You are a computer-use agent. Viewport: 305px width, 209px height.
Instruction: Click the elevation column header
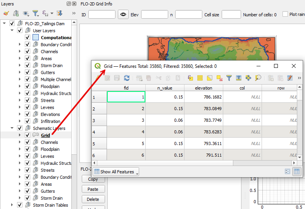tap(203, 88)
